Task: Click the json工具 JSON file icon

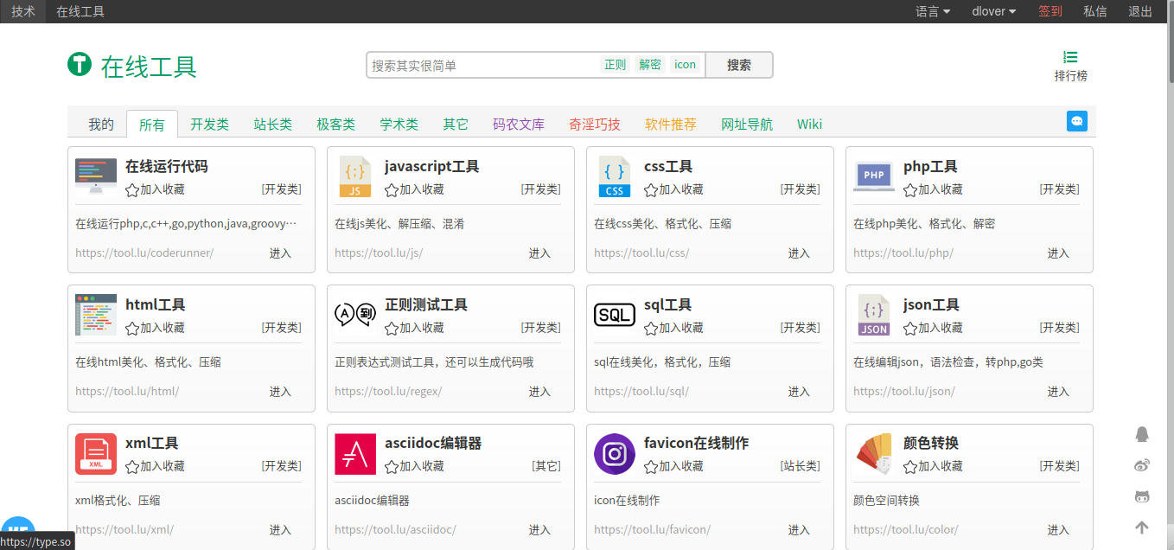Action: click(874, 315)
